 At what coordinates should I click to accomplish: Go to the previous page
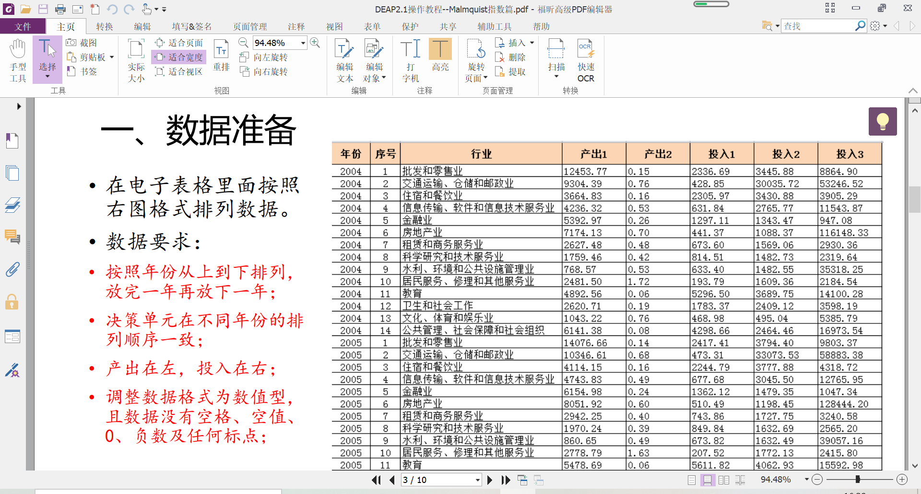tap(392, 480)
